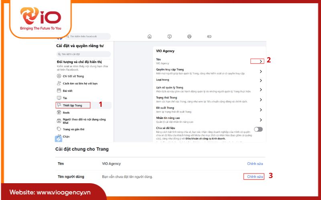Select Tin in sidebar
This screenshot has width=321, height=200.
tap(65, 98)
